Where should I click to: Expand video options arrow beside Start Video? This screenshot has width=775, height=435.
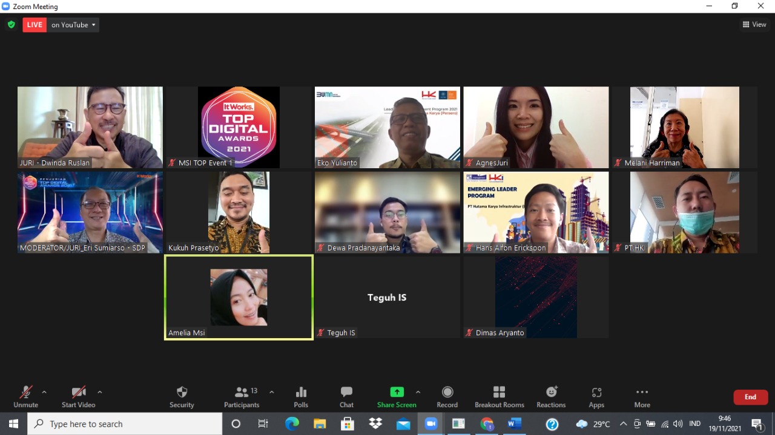click(x=99, y=392)
